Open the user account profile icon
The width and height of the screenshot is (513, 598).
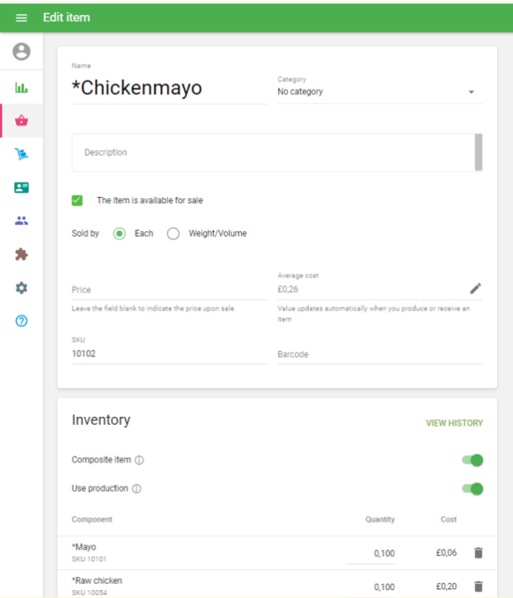pos(22,52)
